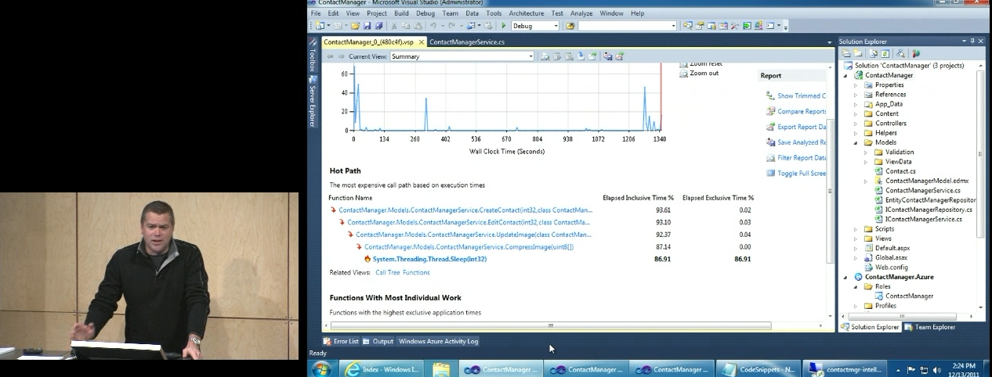The width and height of the screenshot is (992, 377).
Task: Select Web.config in Solution Explorer
Action: click(891, 267)
